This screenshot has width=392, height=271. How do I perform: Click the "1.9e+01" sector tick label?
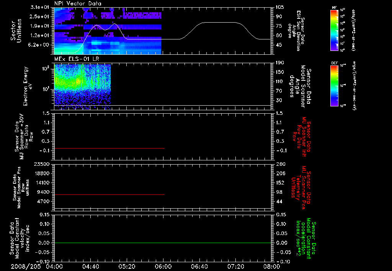(39, 26)
